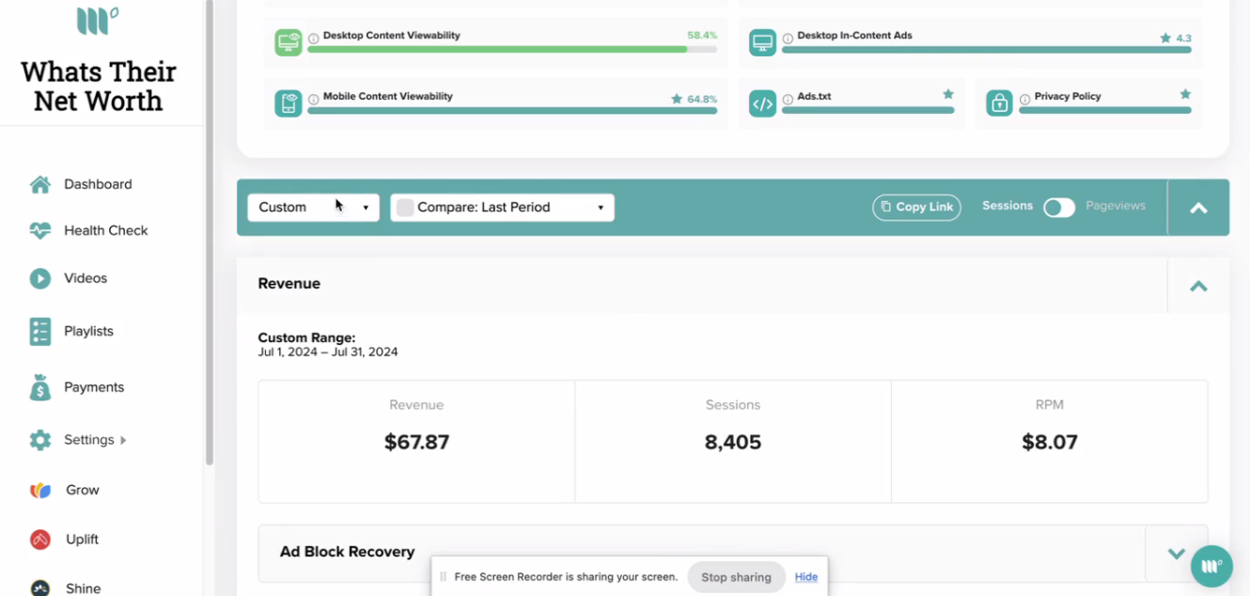
Task: Open the Custom date range dropdown
Action: tap(313, 208)
